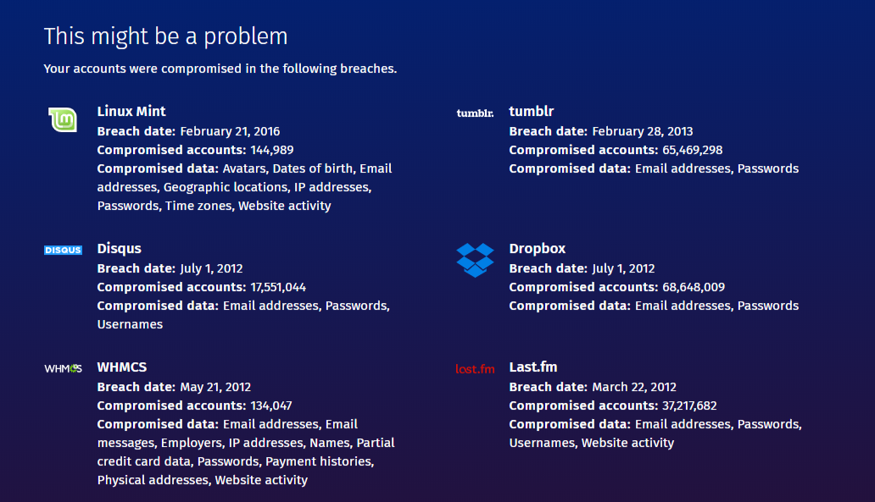The width and height of the screenshot is (875, 502).
Task: Click the Disqus logo icon
Action: point(63,250)
